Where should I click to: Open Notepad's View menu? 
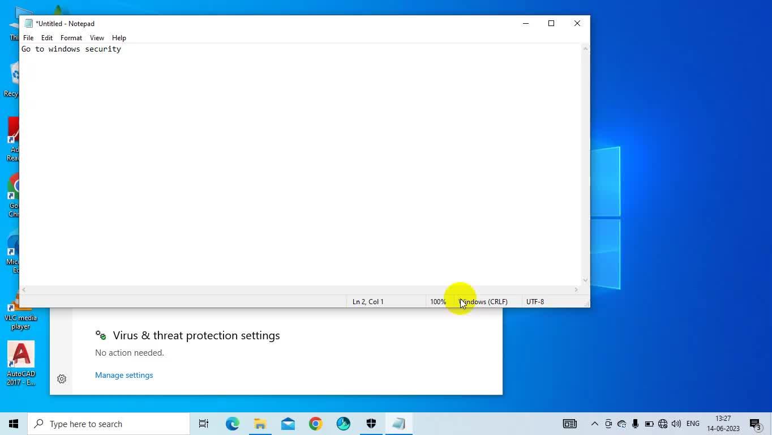click(97, 38)
